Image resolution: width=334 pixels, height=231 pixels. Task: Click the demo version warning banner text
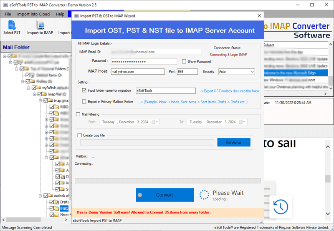coord(143,212)
